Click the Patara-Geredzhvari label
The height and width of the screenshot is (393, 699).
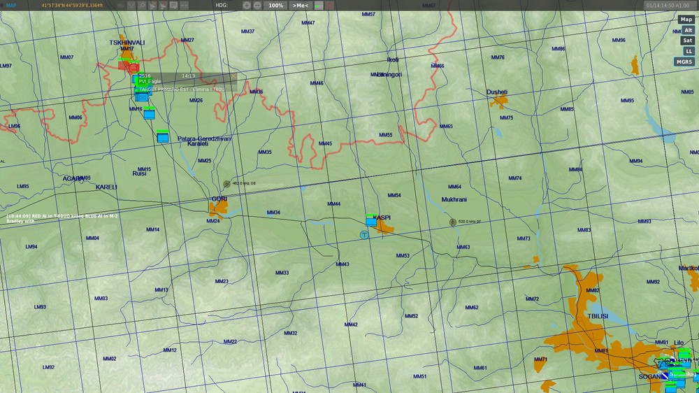tap(204, 138)
